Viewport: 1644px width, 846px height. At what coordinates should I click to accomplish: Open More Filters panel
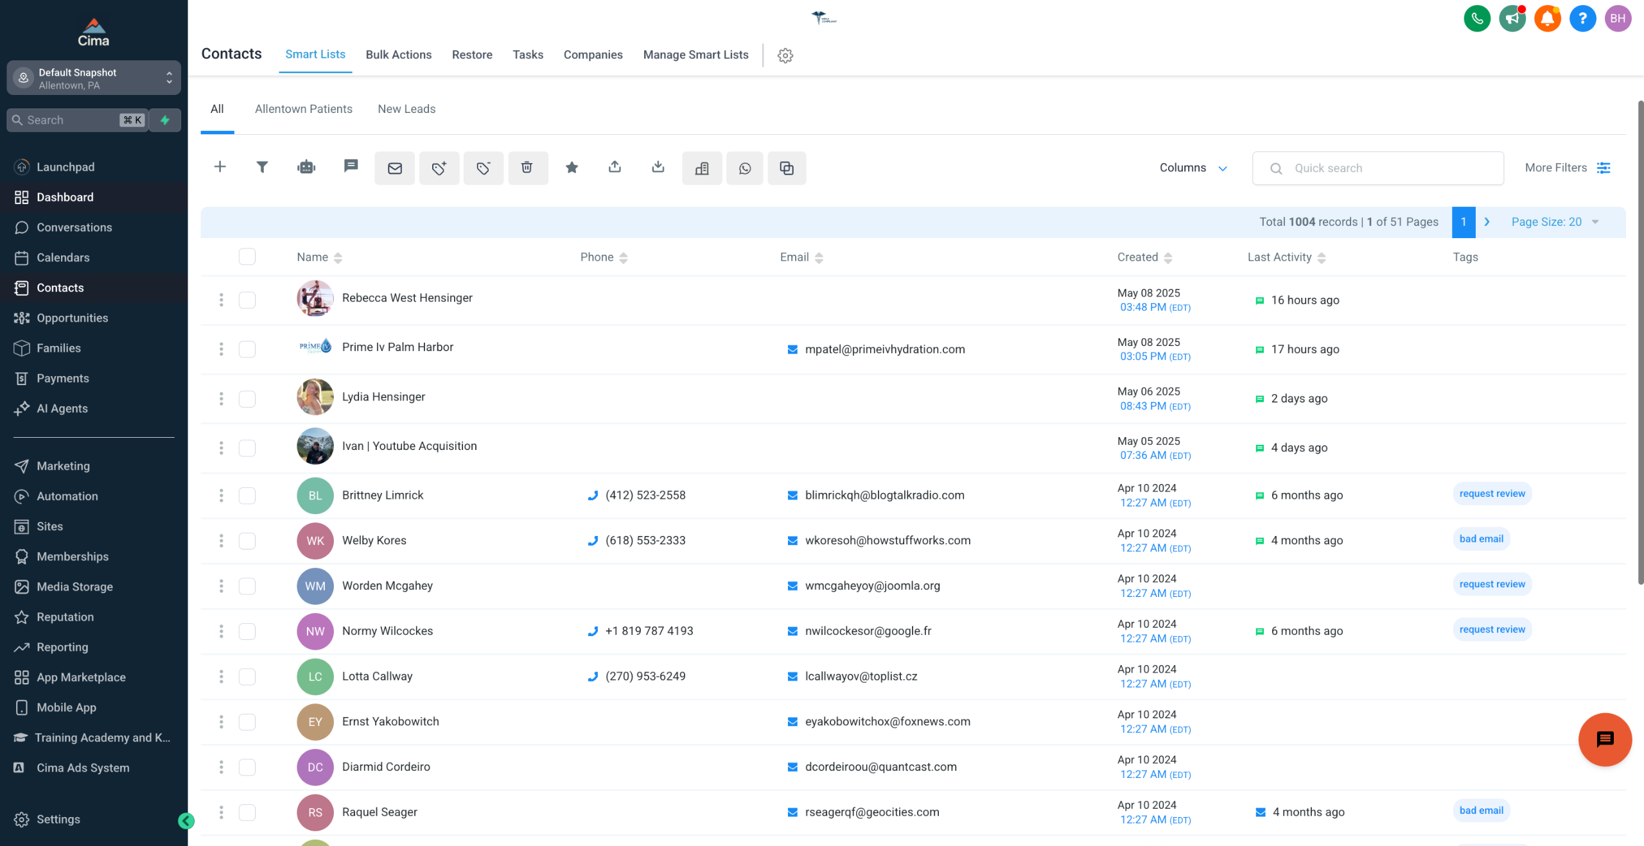1567,168
